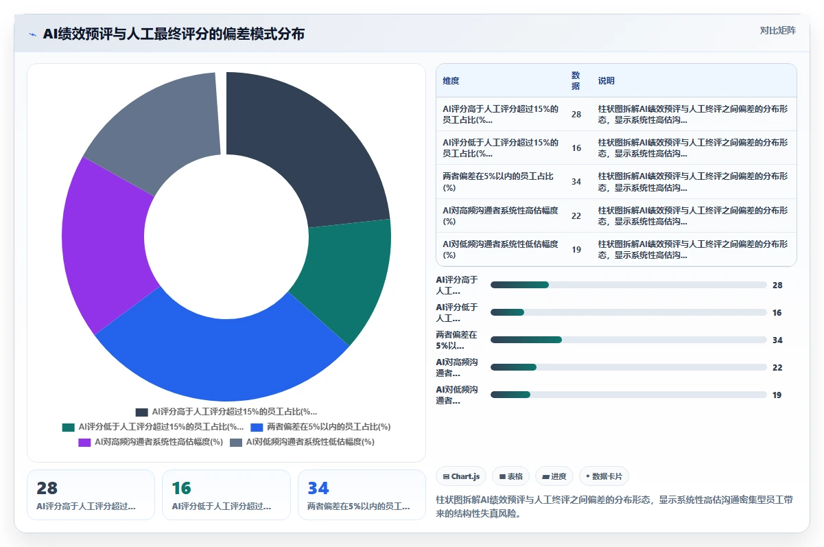Screen dimensions: 824x547
Task: Open the stat card showing 34
Action: [362, 495]
